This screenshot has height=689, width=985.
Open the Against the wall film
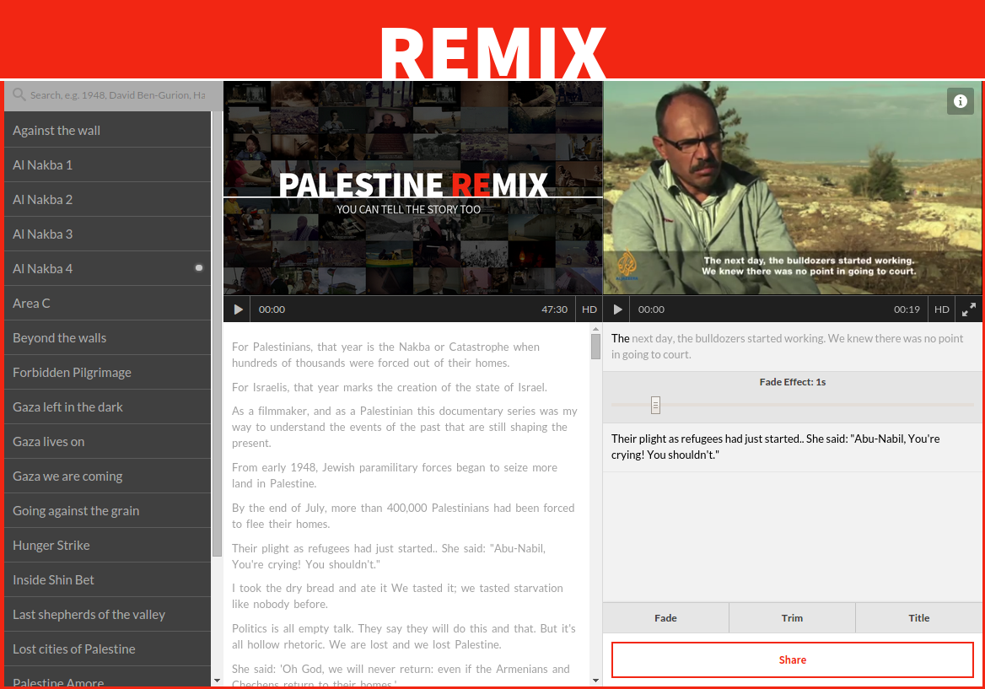pos(57,131)
